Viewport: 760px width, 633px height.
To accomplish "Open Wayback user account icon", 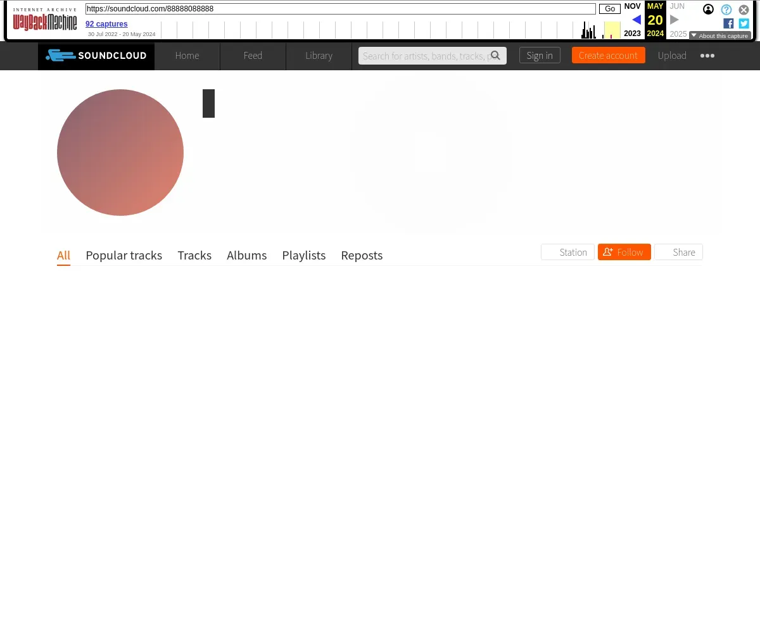I will (708, 9).
